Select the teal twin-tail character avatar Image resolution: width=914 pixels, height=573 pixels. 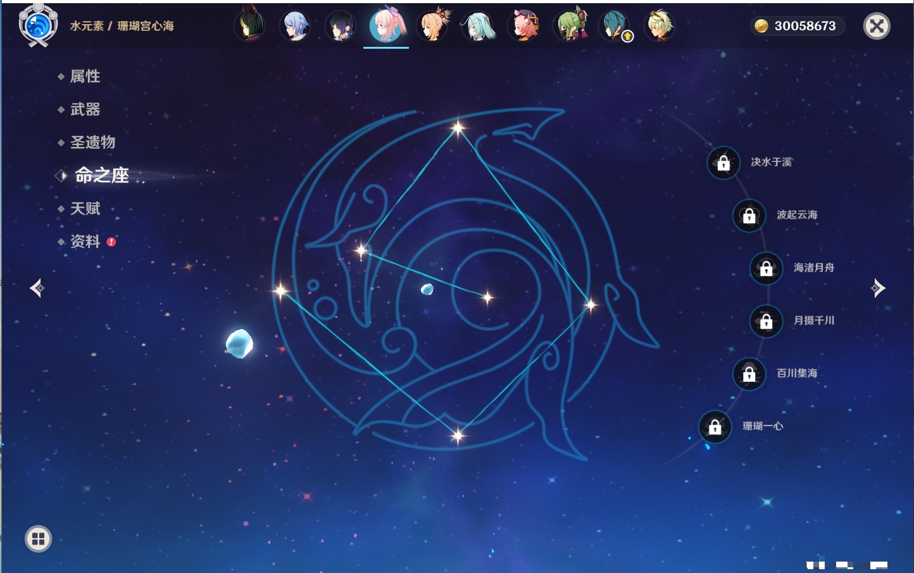(478, 26)
